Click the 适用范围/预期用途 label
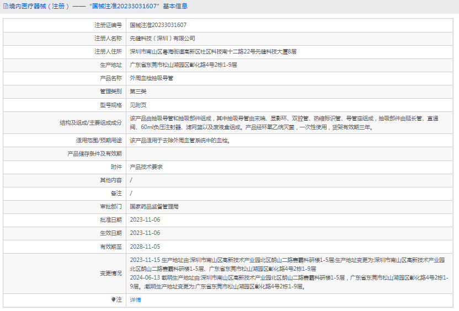 pyautogui.click(x=99, y=141)
